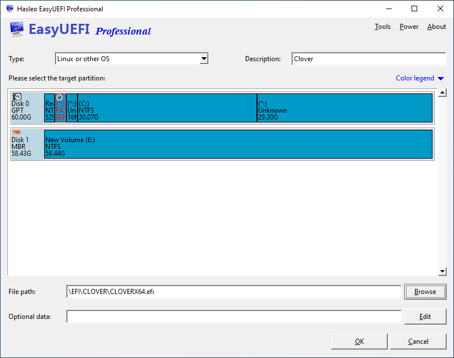Maximize the EasyUEFI window
The height and width of the screenshot is (358, 454).
(414, 8)
